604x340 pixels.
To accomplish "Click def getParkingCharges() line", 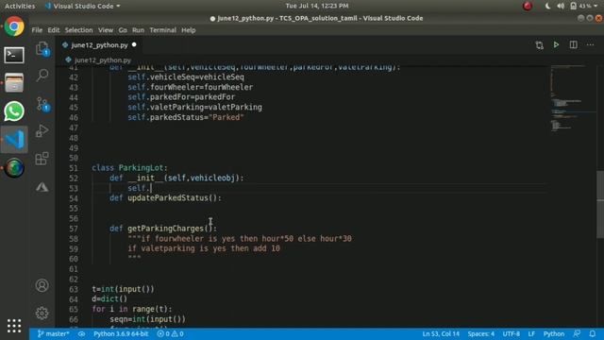I will point(163,229).
